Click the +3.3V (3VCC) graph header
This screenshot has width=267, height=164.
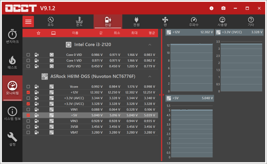239,32
